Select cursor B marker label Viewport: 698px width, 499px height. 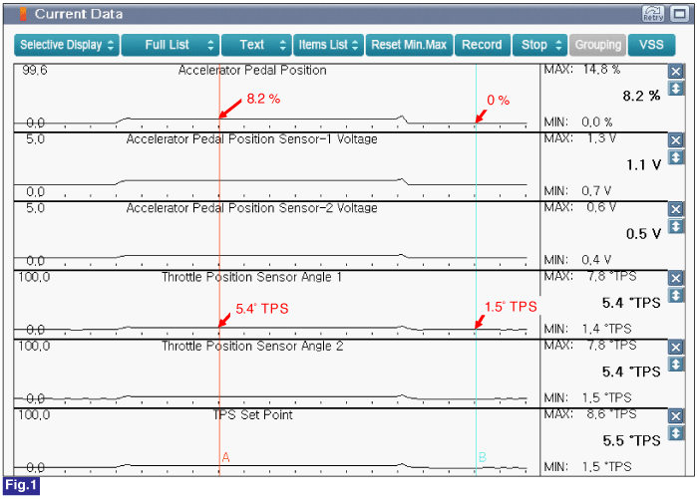482,457
